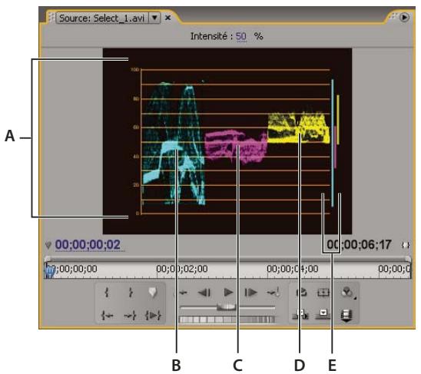The height and width of the screenshot is (374, 421).
Task: Step forward one frame
Action: tap(250, 293)
